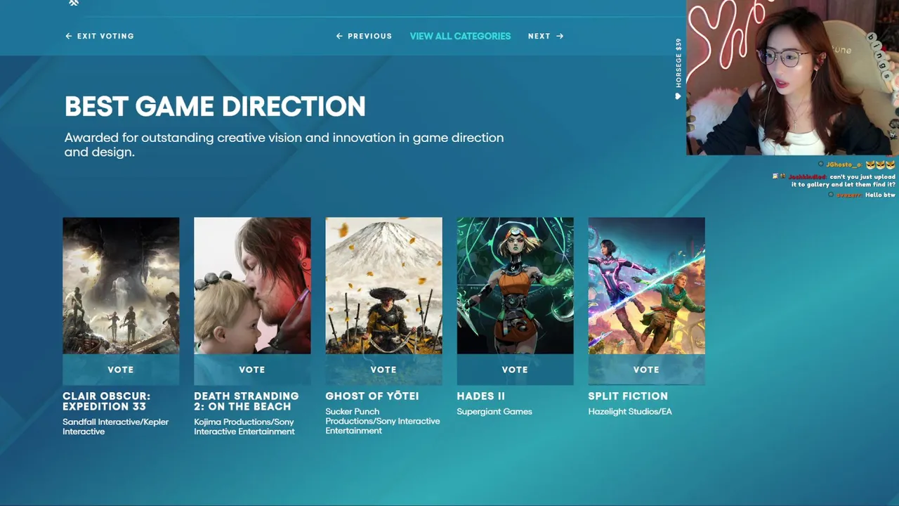Click the category description paragraph
This screenshot has width=899, height=506.
tap(284, 145)
